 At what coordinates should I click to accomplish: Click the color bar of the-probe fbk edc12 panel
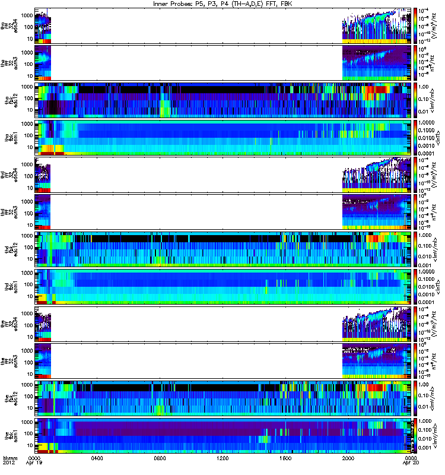coord(415,399)
